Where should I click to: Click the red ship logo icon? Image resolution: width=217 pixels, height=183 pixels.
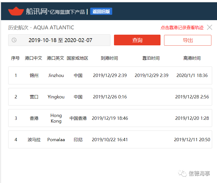[x=16, y=11]
